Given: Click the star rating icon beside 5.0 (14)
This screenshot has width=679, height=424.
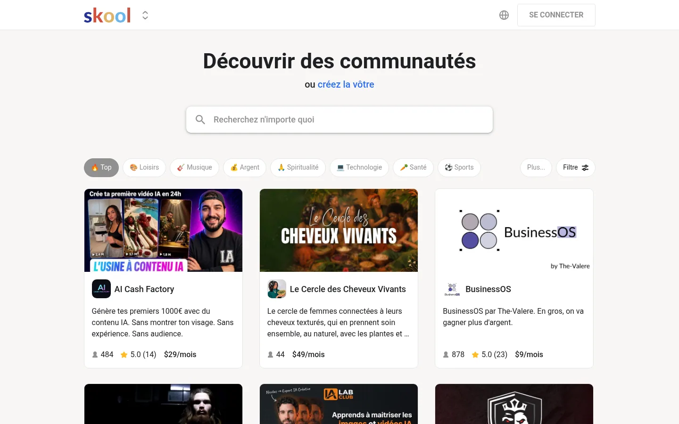Looking at the screenshot, I should [x=124, y=355].
